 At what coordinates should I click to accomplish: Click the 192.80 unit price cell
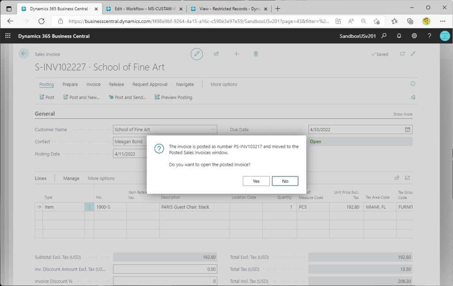coord(346,207)
